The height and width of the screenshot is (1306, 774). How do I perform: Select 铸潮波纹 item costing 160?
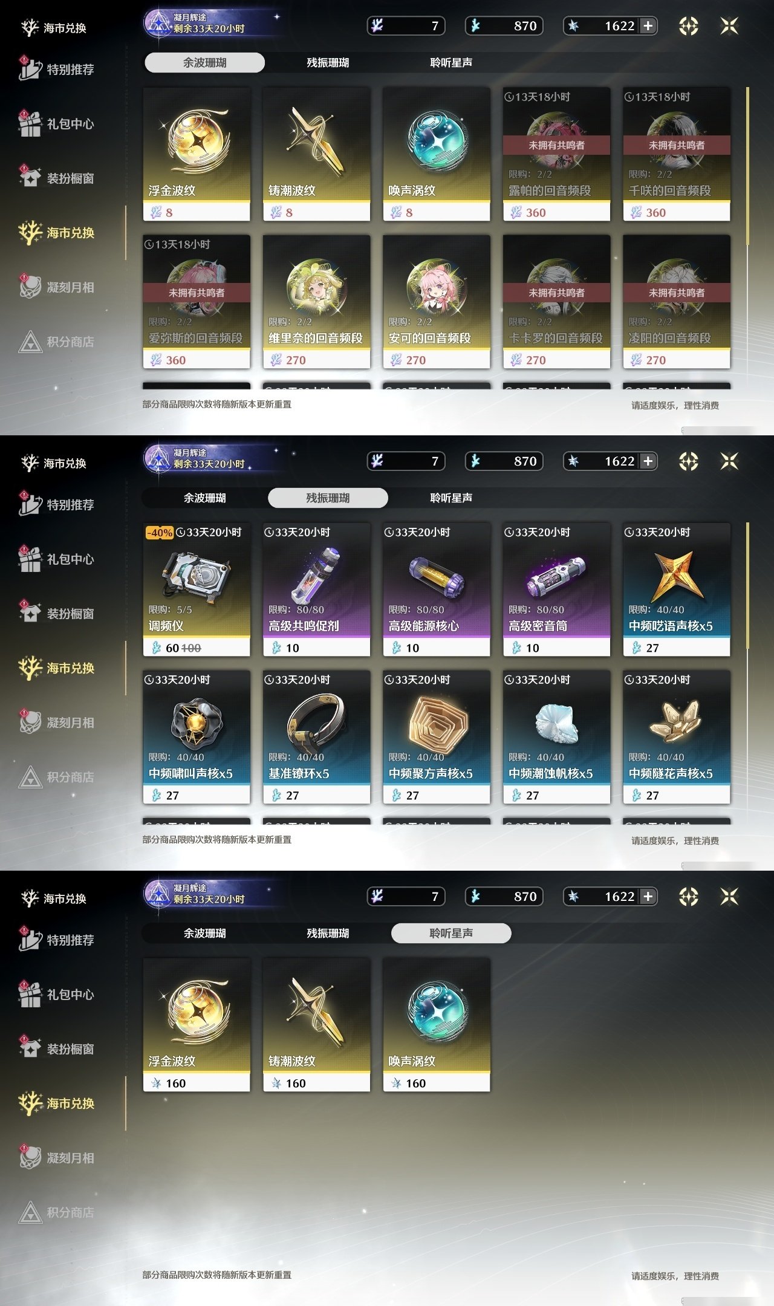point(316,1025)
